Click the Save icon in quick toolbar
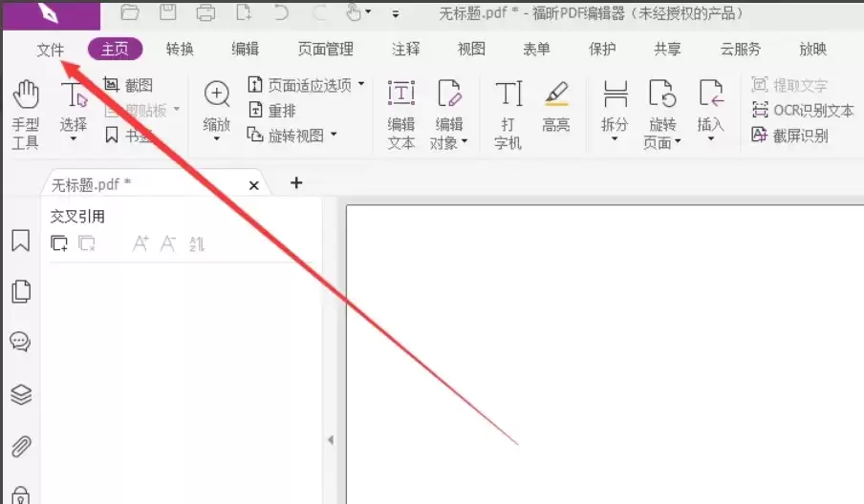 tap(168, 12)
